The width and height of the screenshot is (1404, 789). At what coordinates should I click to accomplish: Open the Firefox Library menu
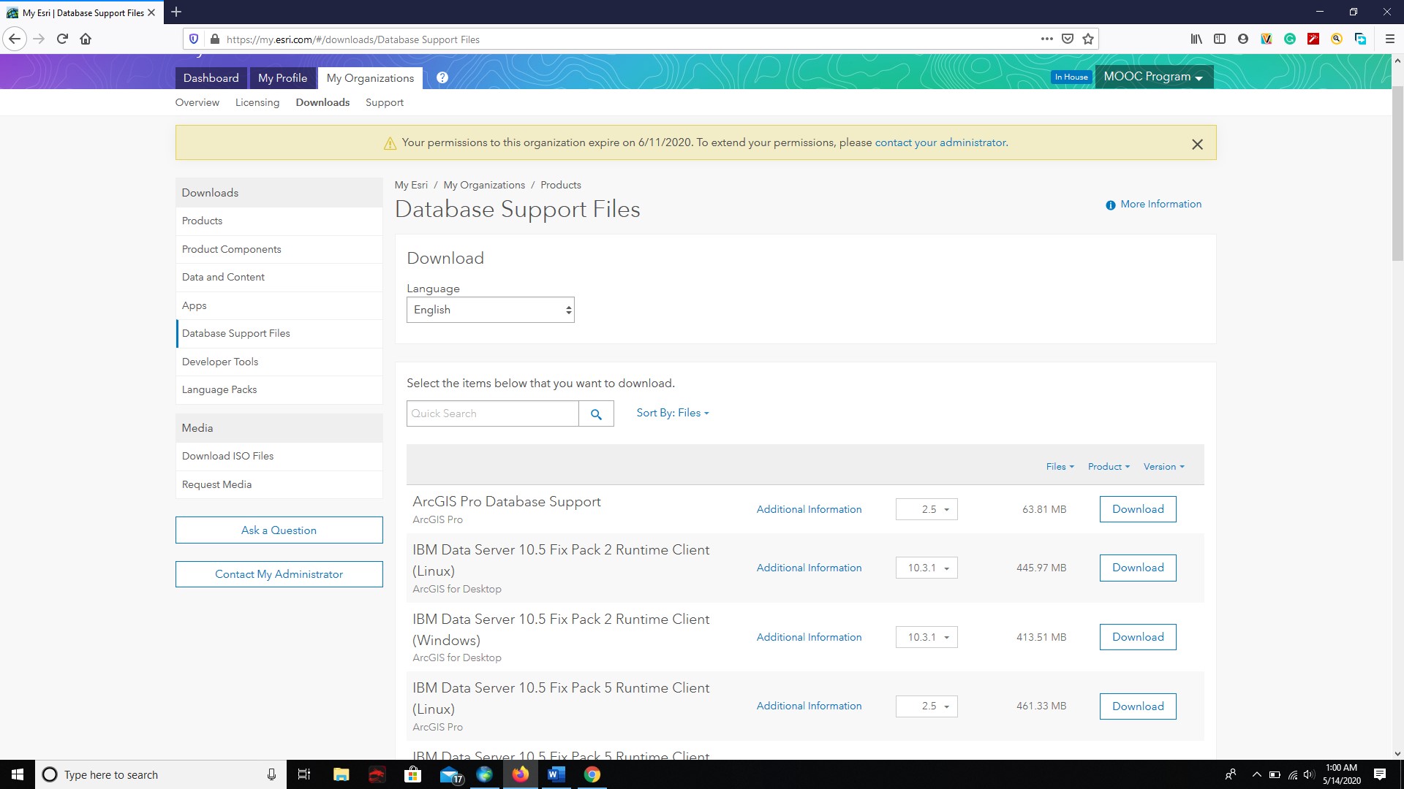tap(1196, 39)
